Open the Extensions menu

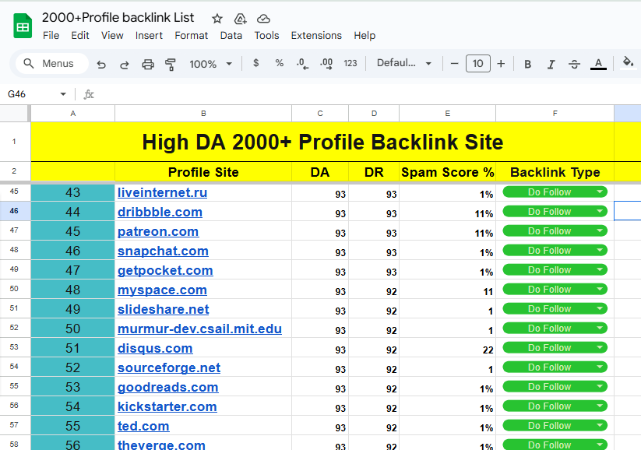point(316,35)
